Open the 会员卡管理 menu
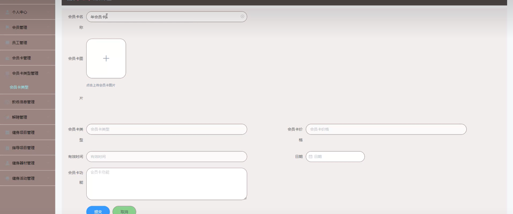 [28, 58]
